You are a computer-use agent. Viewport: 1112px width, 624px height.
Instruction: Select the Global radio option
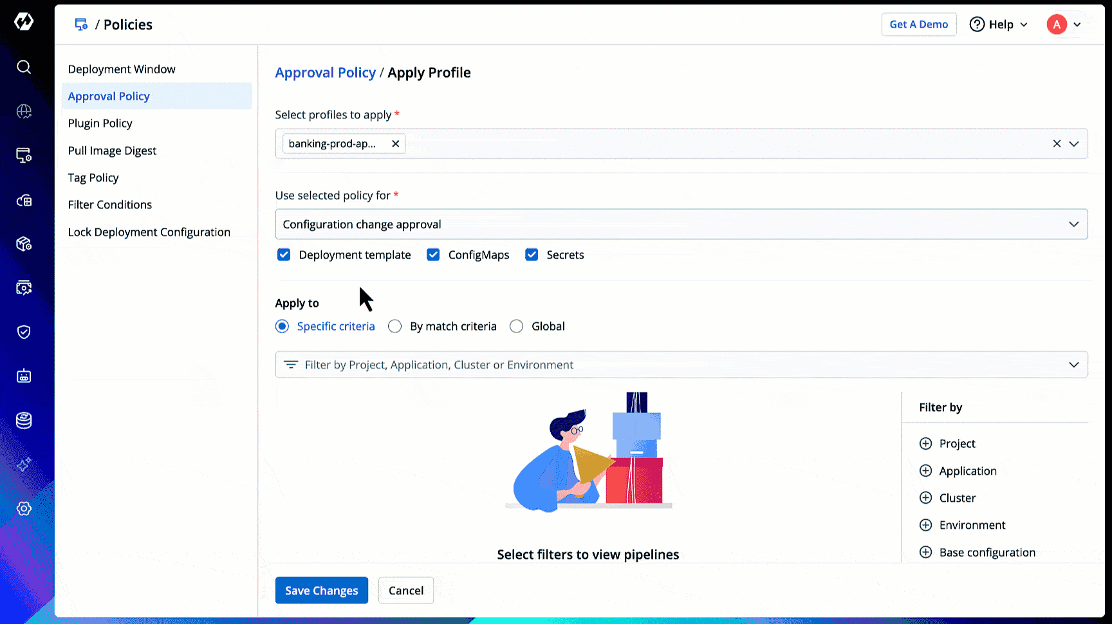pyautogui.click(x=516, y=326)
